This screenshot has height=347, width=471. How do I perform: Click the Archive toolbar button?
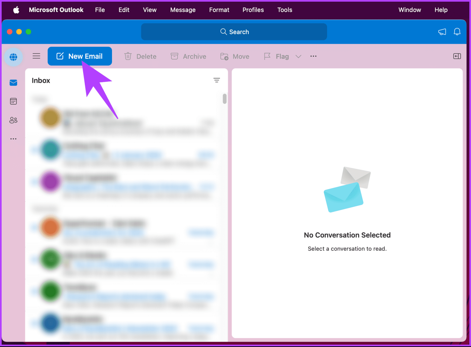coord(188,56)
